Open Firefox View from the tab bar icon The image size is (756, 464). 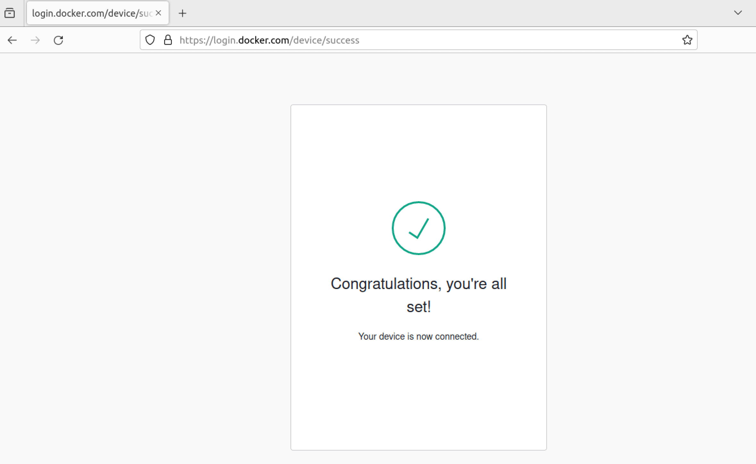point(10,13)
